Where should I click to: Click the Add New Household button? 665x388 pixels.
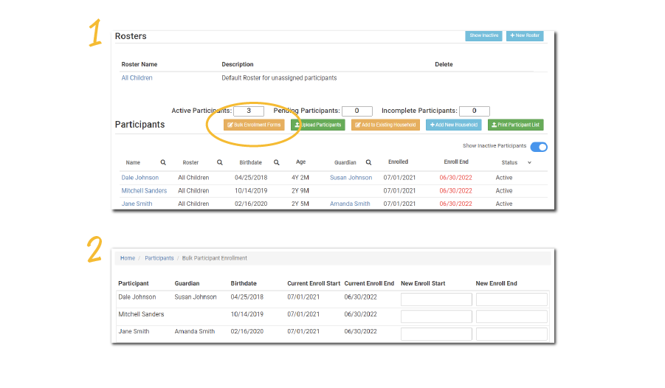pyautogui.click(x=453, y=125)
